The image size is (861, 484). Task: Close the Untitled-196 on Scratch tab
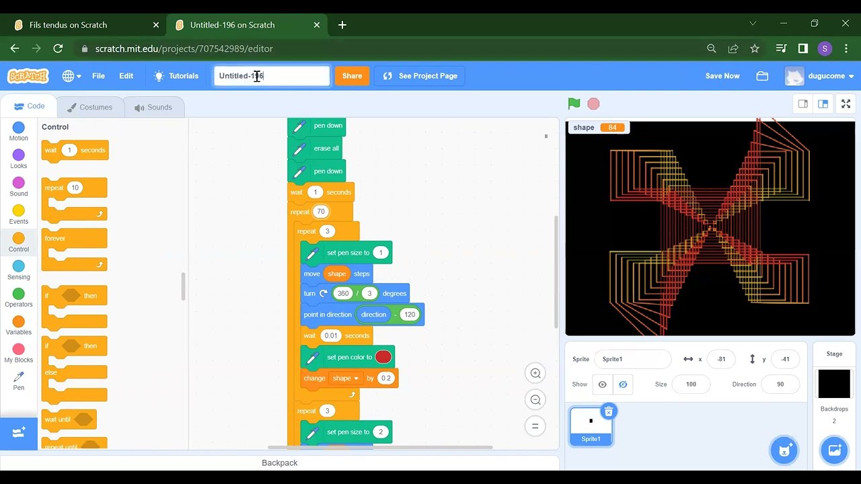pos(317,25)
